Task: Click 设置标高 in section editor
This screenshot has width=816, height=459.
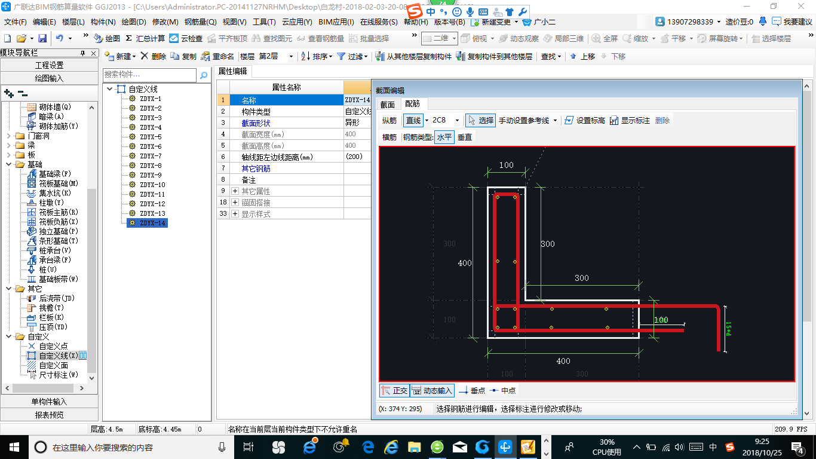Action: 585,120
